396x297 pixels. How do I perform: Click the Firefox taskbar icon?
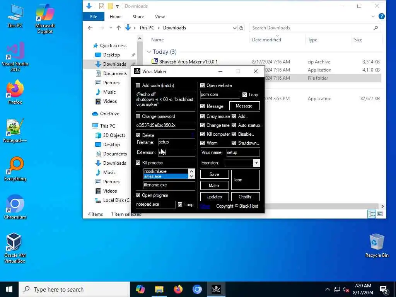pos(178,289)
